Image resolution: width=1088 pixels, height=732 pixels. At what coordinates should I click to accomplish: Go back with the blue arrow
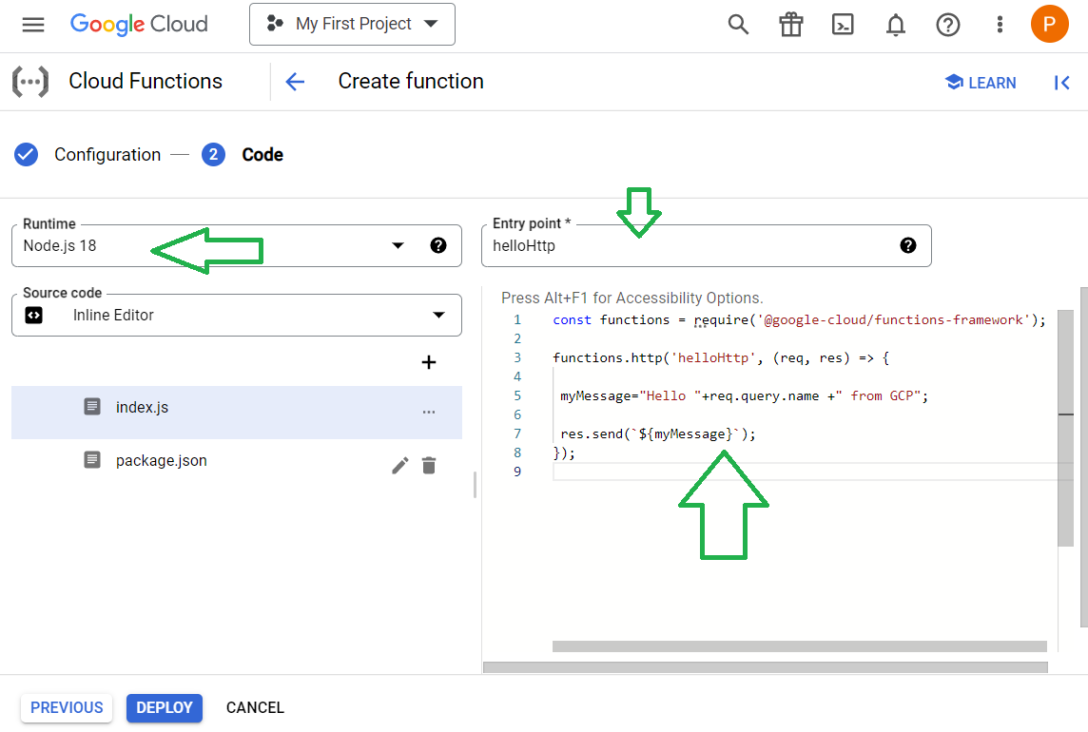click(295, 82)
